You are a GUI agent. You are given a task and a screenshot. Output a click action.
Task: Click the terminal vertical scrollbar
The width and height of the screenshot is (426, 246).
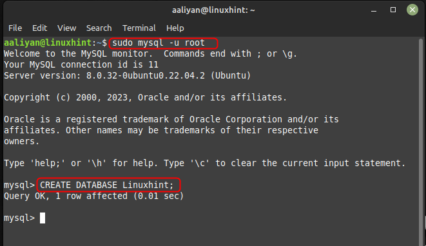(421, 141)
